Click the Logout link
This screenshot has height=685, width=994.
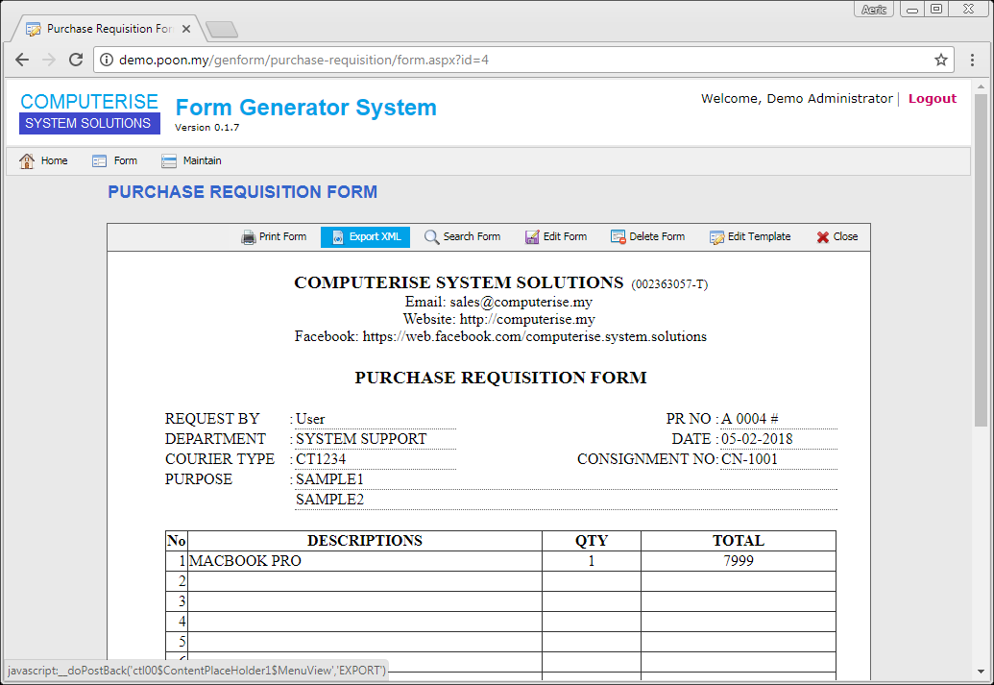pos(932,98)
